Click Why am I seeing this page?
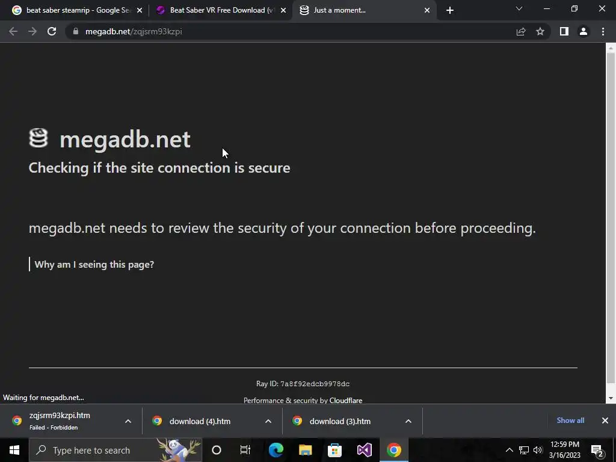This screenshot has width=616, height=462. [x=94, y=265]
